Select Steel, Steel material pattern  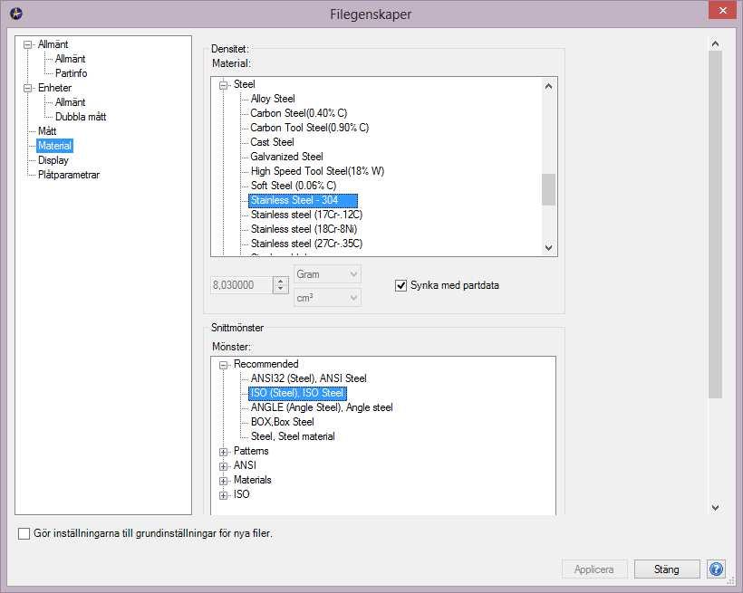tap(293, 436)
